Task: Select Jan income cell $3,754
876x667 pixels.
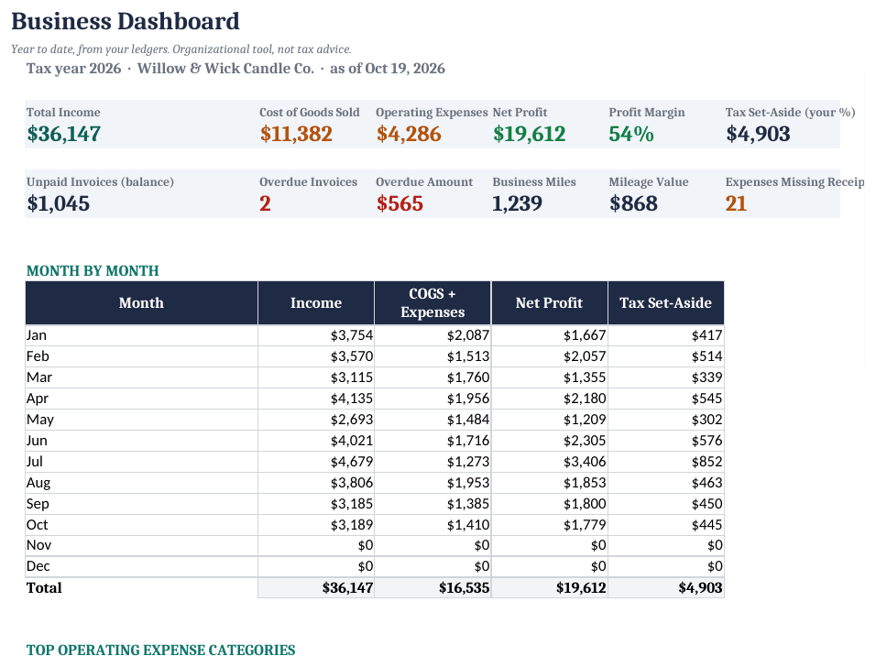Action: 316,335
